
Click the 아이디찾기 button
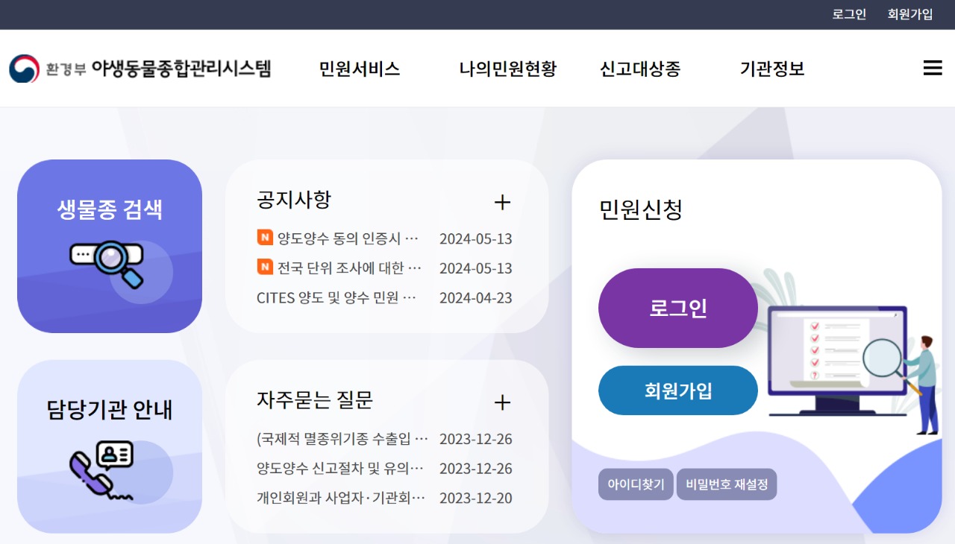[x=636, y=484]
